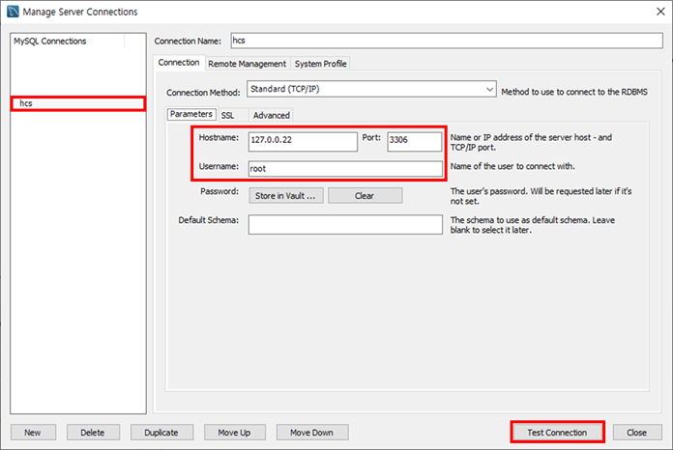Open the Remote Management tab

[x=247, y=64]
